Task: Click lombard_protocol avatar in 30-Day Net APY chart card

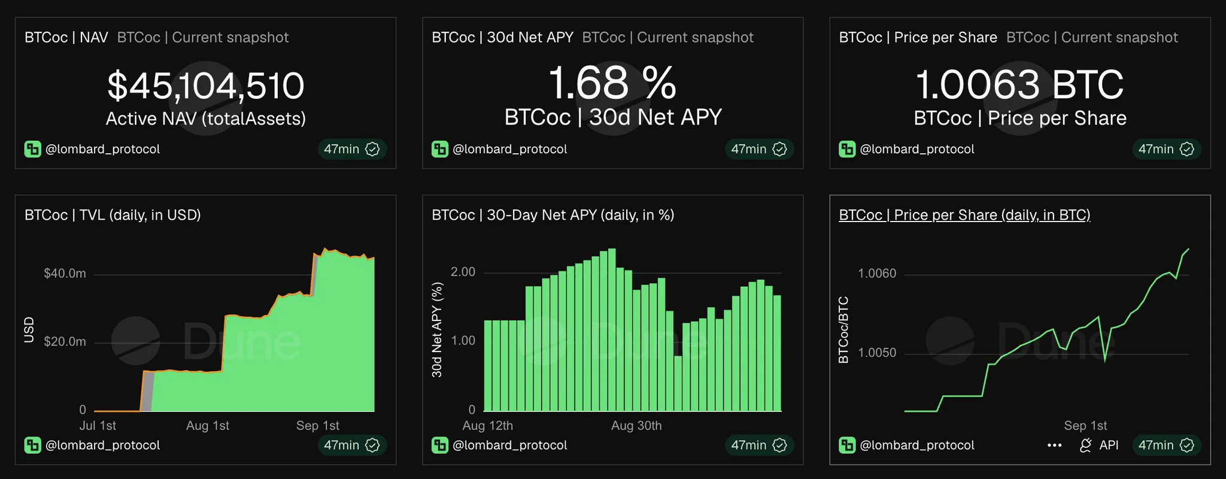Action: (440, 445)
